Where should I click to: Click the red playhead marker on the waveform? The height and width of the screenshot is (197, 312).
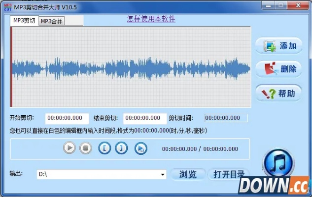point(11,66)
